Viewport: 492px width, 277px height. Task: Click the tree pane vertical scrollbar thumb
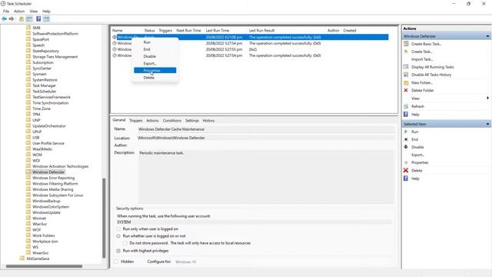tap(104, 218)
